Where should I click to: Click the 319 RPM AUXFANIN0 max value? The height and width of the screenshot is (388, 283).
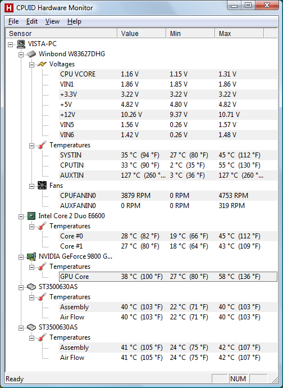coord(231,206)
